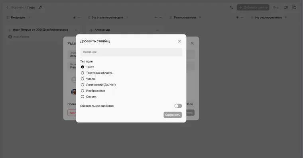Image resolution: width=303 pixels, height=158 pixels.
Task: Click the Лиды breadcrumb title
Action: point(31,7)
